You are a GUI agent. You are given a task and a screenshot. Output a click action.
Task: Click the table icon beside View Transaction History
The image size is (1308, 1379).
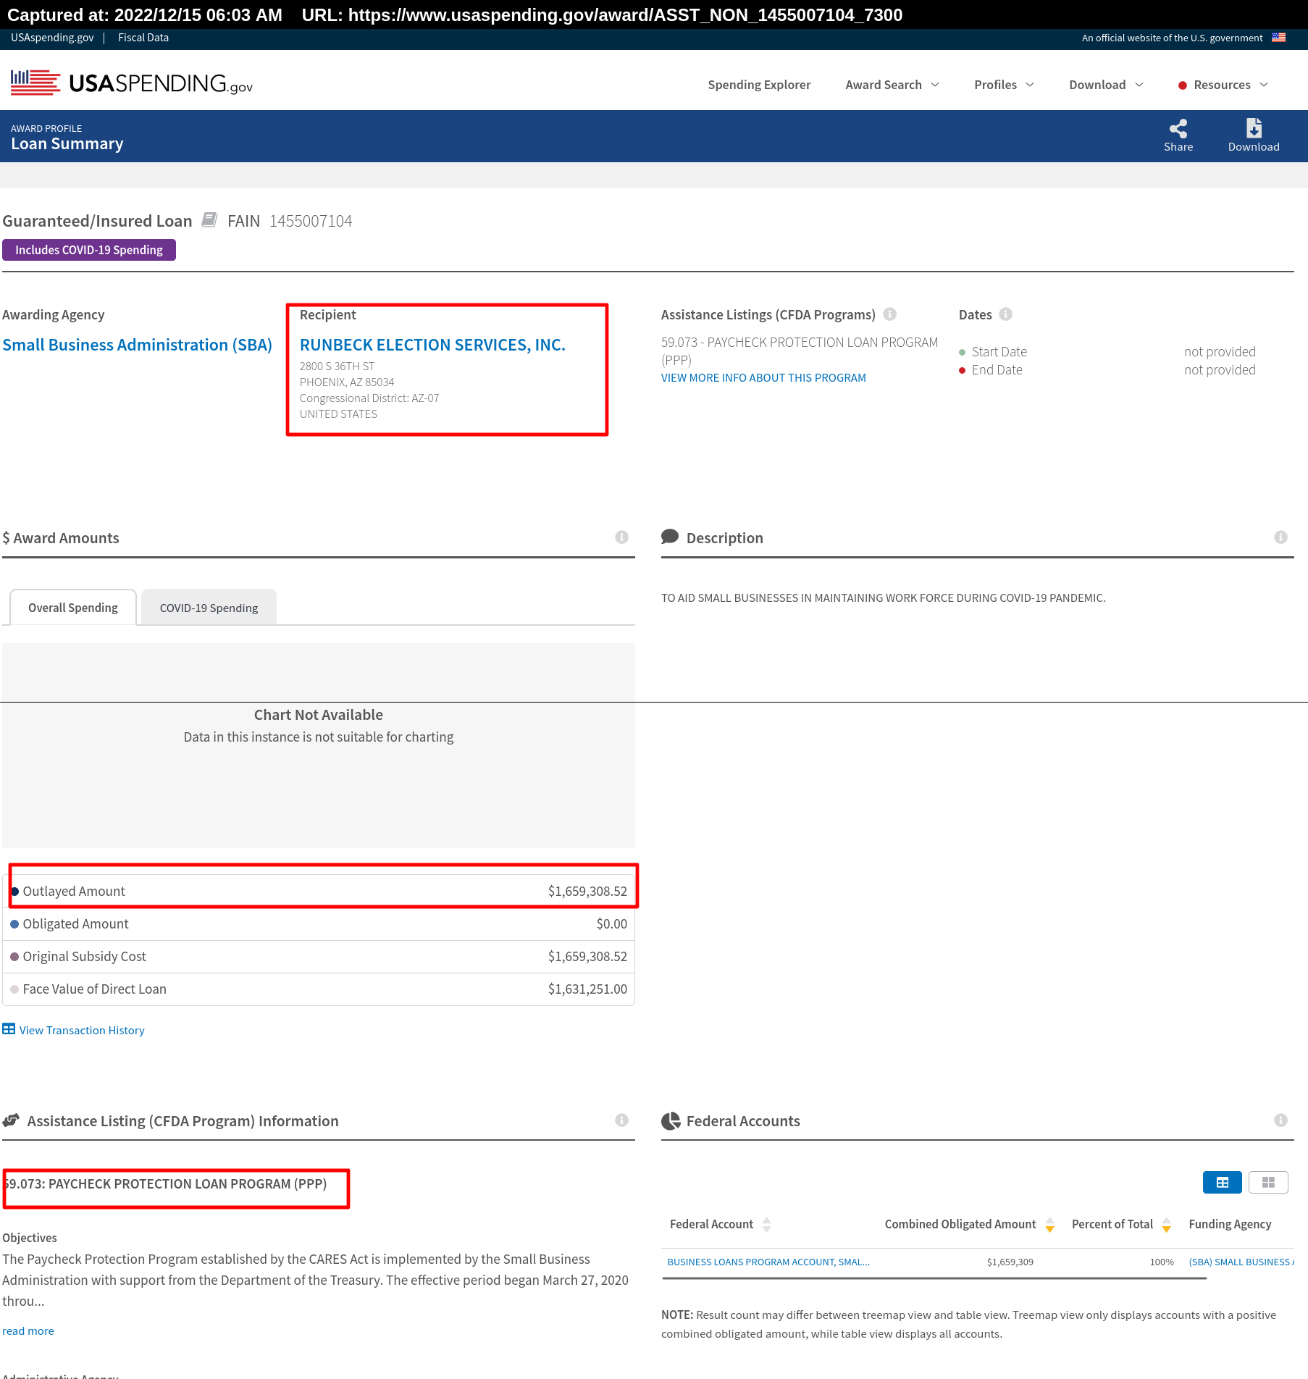[9, 1029]
